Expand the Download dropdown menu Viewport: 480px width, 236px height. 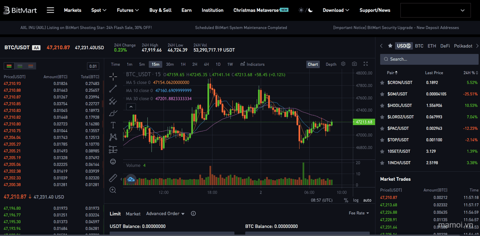[336, 10]
